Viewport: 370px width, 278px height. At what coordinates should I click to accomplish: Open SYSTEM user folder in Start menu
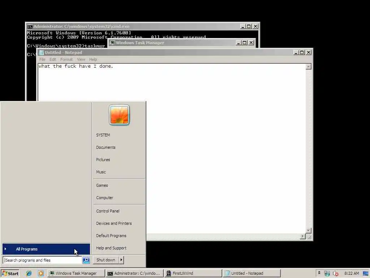pos(103,135)
